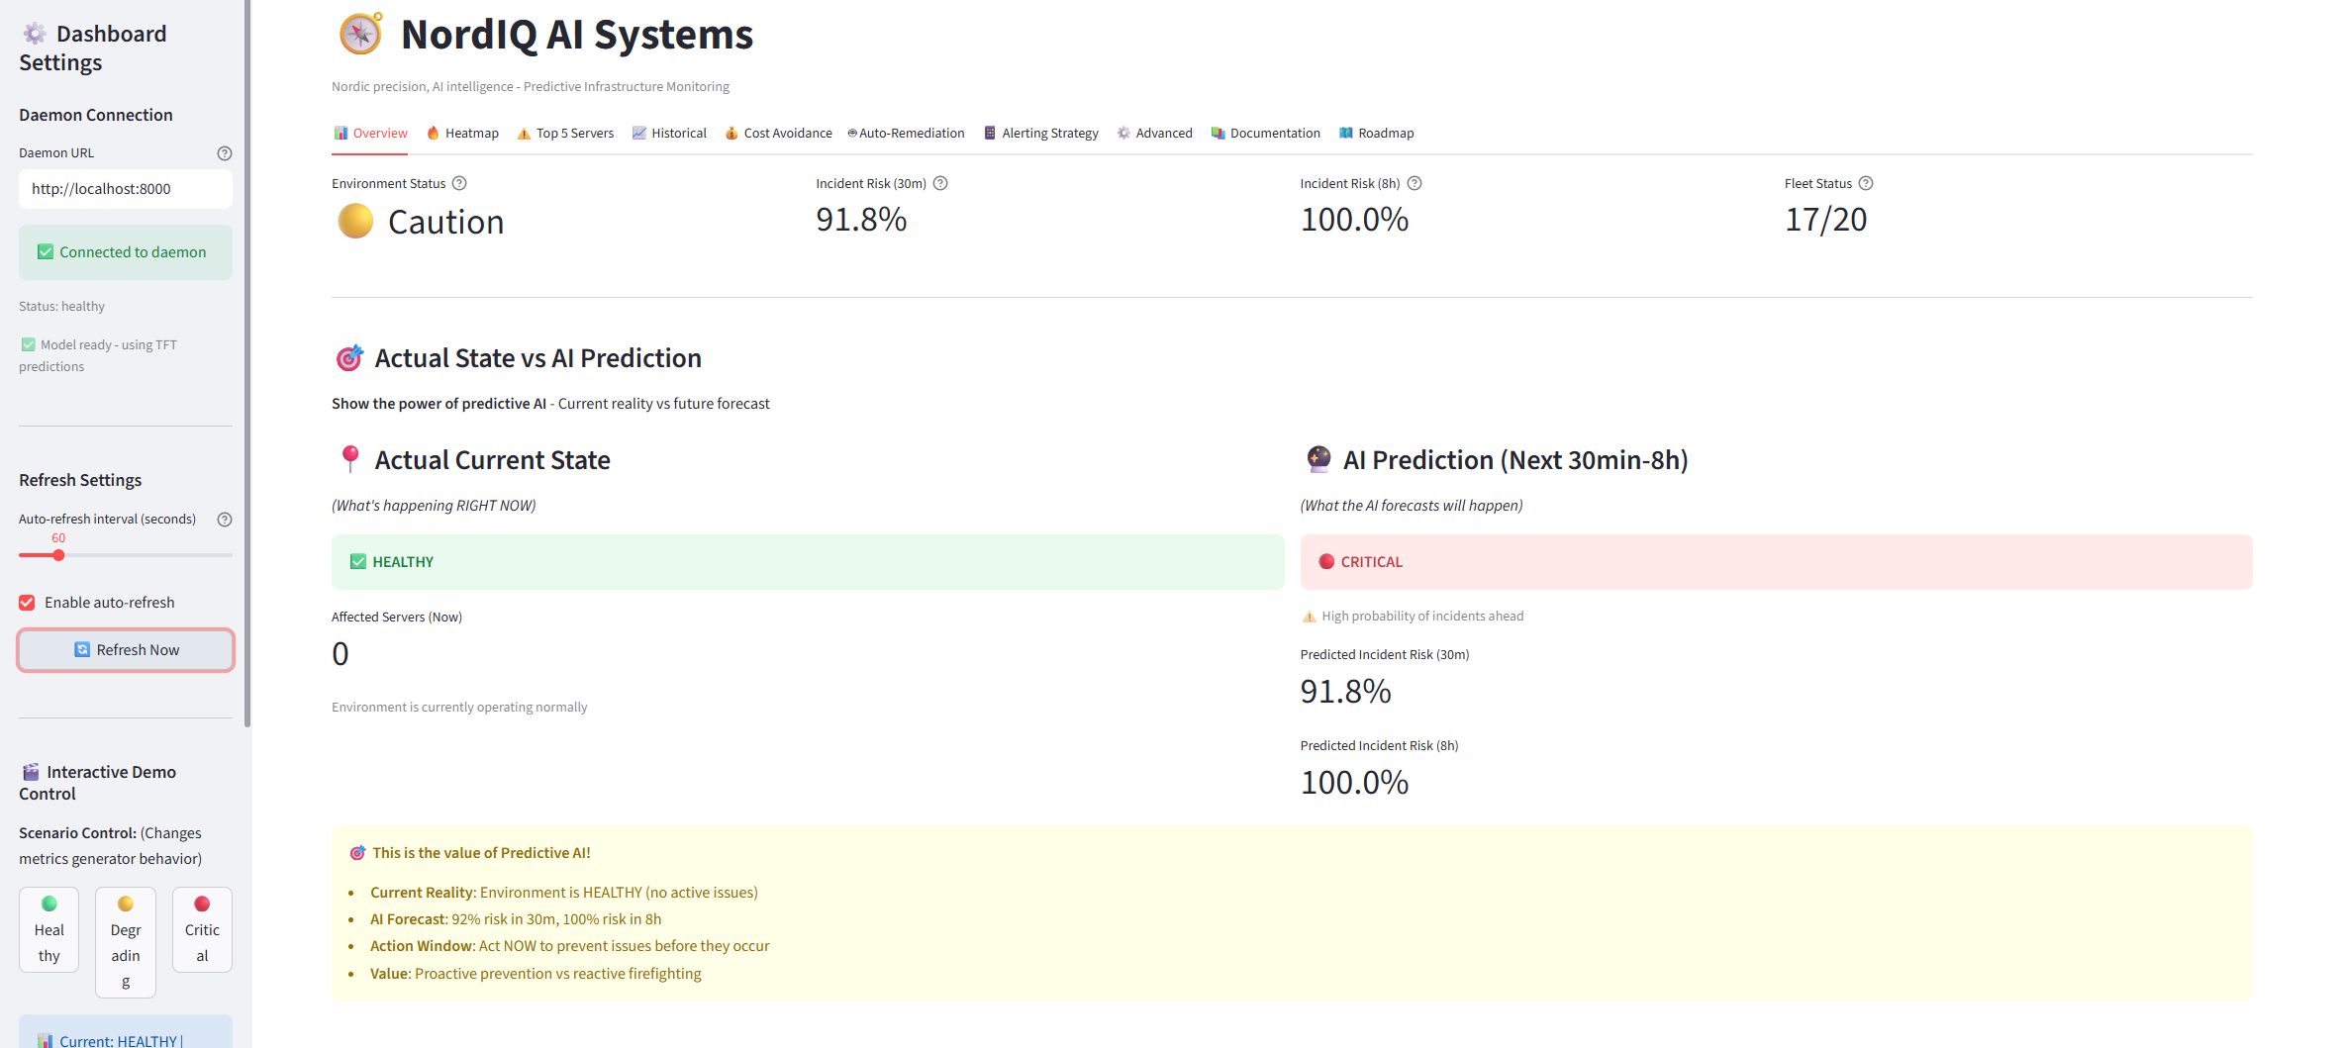Click the Dashboard Settings gear icon
The height and width of the screenshot is (1048, 2340).
coord(35,34)
